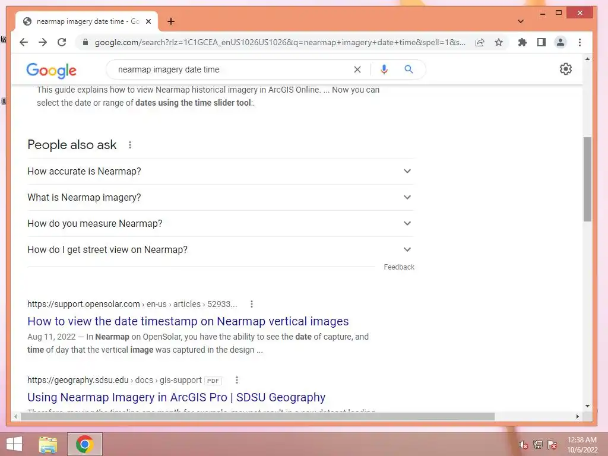Open 'How to view the date timestamp' result
The height and width of the screenshot is (456, 608).
(x=188, y=321)
